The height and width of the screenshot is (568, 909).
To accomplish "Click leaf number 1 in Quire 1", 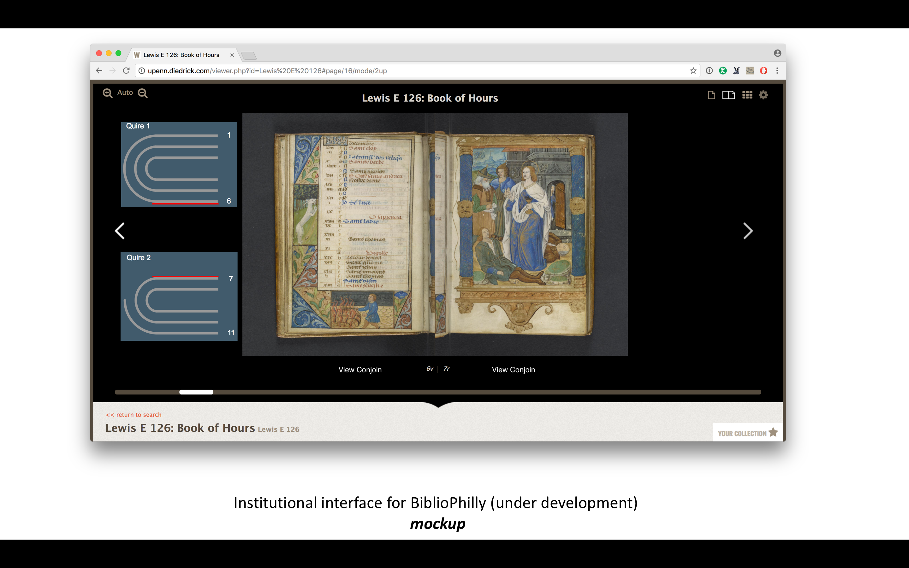I will click(x=229, y=135).
